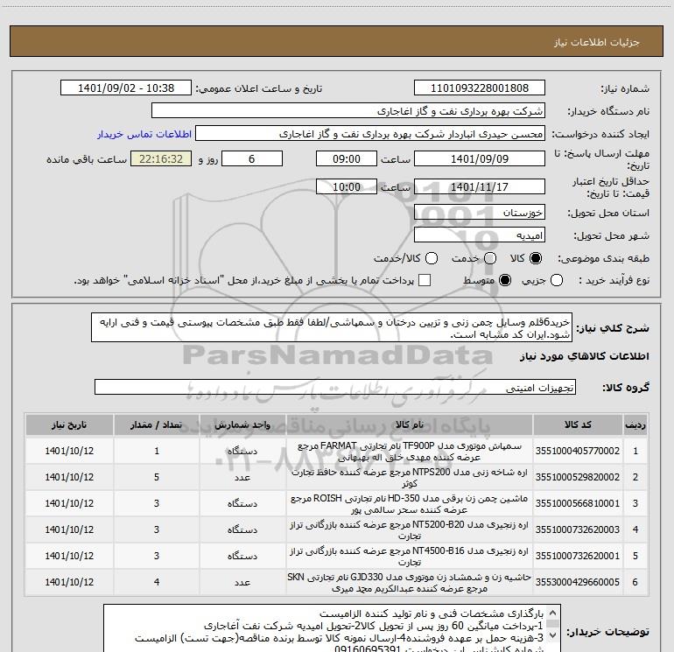The height and width of the screenshot is (652, 674).
Task: Click the general need description text box
Action: 332,327
